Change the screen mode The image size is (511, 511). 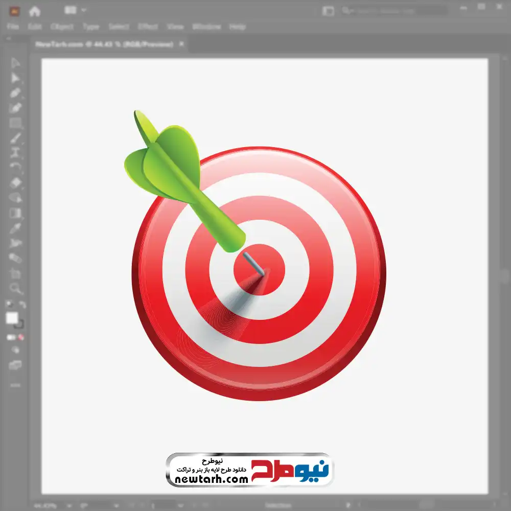pos(15,365)
